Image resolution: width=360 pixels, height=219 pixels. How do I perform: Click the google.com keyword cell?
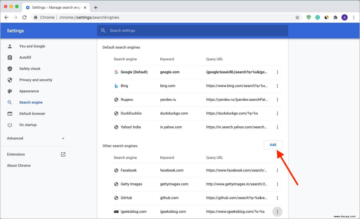coord(170,72)
